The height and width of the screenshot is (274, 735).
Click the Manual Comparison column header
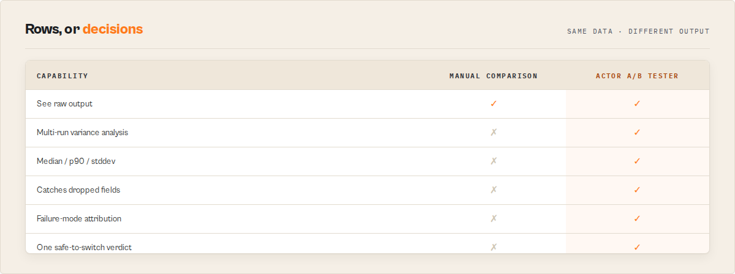tap(494, 76)
